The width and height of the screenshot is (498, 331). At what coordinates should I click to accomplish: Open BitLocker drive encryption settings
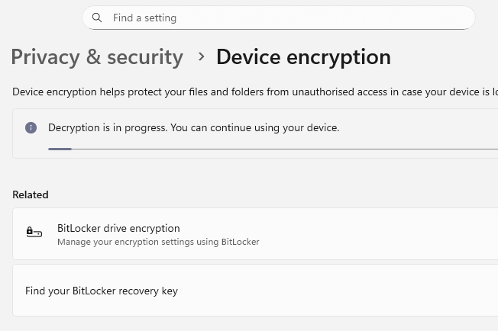tap(118, 228)
